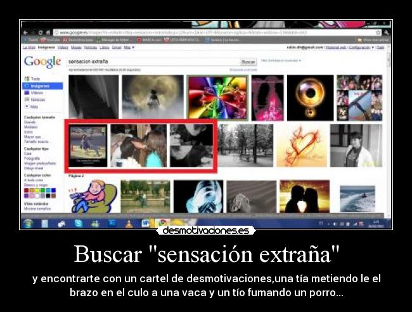Image resolution: width=412 pixels, height=312 pixels.
Task: Select Noticias in the left sidebar
Action: point(35,100)
